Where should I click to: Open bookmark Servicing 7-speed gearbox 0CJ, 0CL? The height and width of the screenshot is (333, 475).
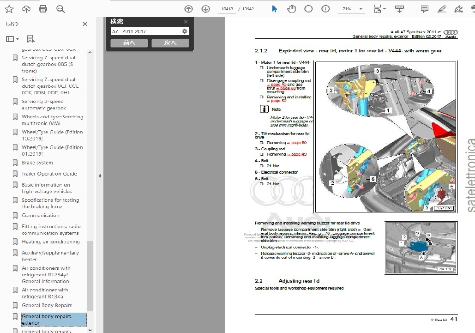[50, 86]
